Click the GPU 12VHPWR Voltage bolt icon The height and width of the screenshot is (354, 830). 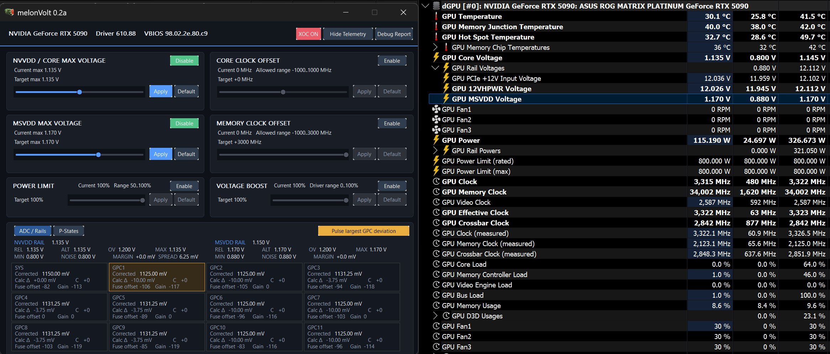coord(446,89)
